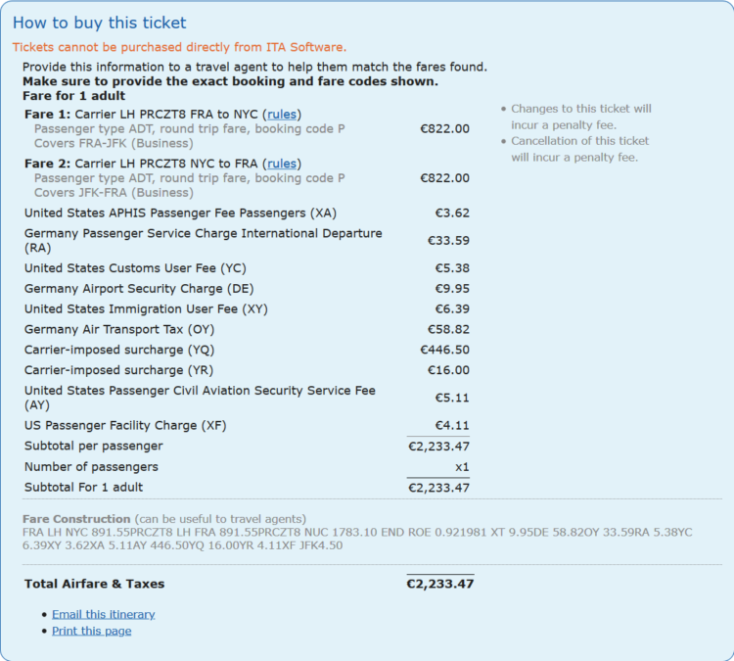Viewport: 734px width, 661px height.
Task: Click the Germany Air Transport Tax (OY) label
Action: click(119, 329)
